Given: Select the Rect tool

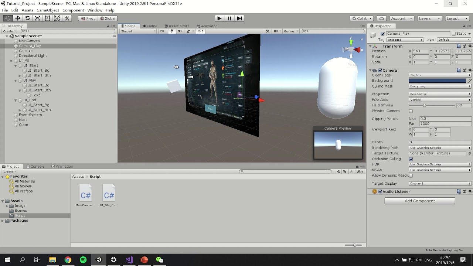Looking at the screenshot, I should [47, 18].
